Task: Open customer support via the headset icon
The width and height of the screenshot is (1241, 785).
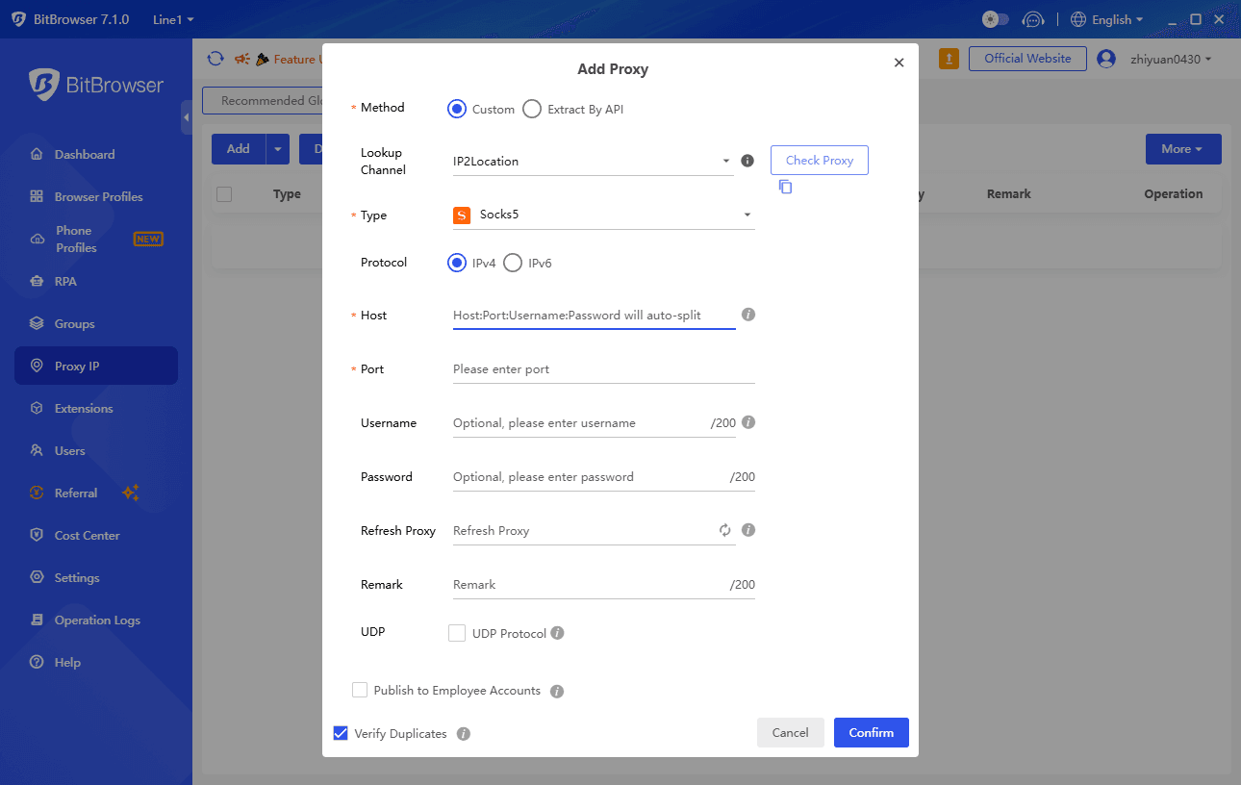Action: [1032, 19]
